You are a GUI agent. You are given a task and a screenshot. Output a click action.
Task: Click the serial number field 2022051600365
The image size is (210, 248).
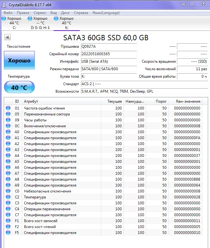tap(109, 54)
